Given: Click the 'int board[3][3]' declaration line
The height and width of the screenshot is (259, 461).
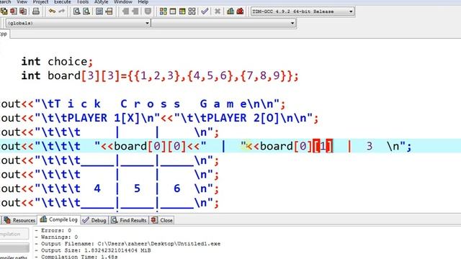Looking at the screenshot, I should pyautogui.click(x=160, y=76).
